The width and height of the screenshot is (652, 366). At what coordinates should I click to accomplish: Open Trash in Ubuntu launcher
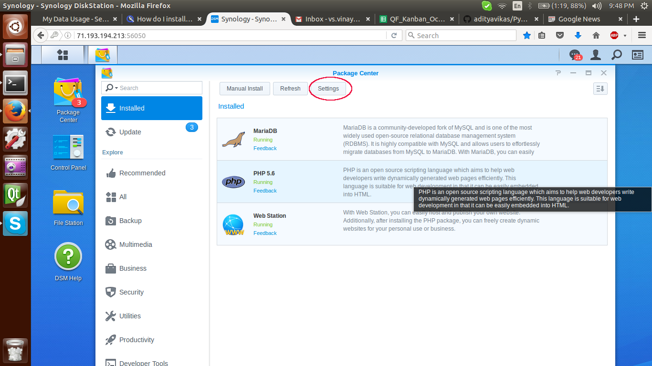click(x=15, y=351)
